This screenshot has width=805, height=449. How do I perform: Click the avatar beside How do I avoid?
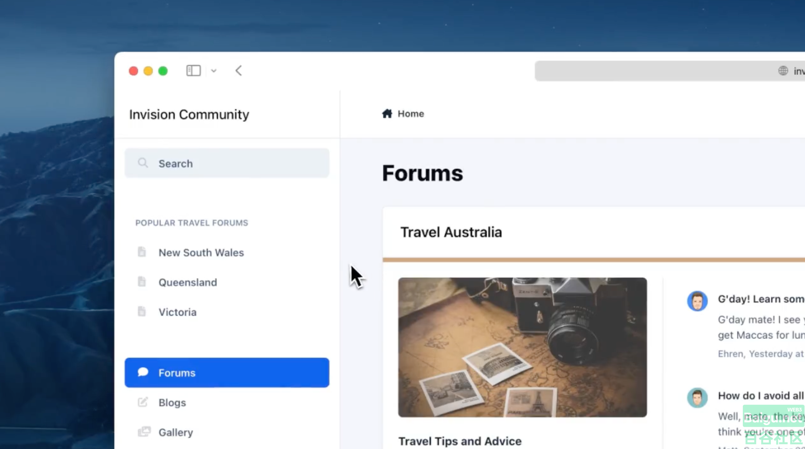point(697,397)
